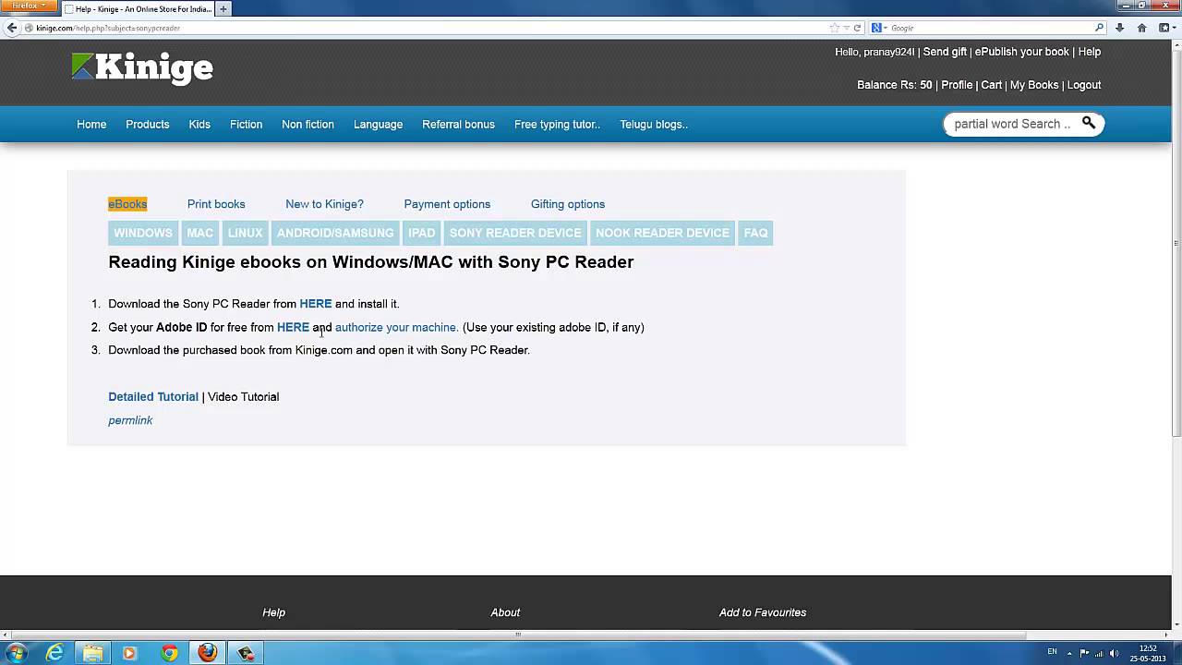This screenshot has height=665, width=1182.
Task: Click HERE to get Adobe ID
Action: (293, 327)
